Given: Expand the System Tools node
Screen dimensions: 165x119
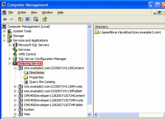Looking at the screenshot, I should [x=4, y=31].
